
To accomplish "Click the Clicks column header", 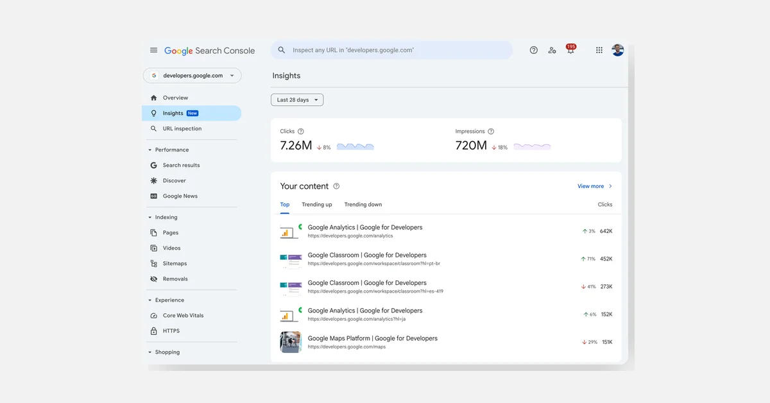I will [605, 205].
